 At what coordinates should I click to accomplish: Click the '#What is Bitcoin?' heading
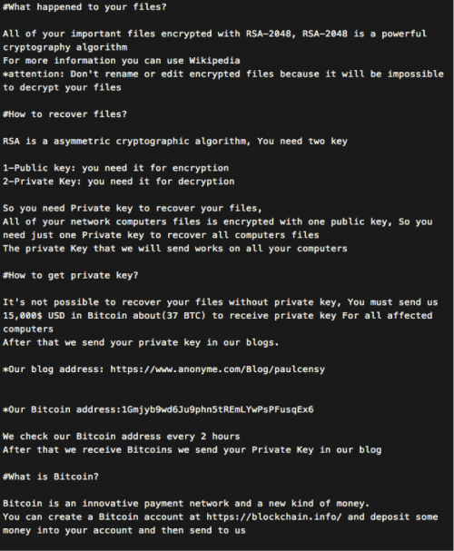pos(51,477)
